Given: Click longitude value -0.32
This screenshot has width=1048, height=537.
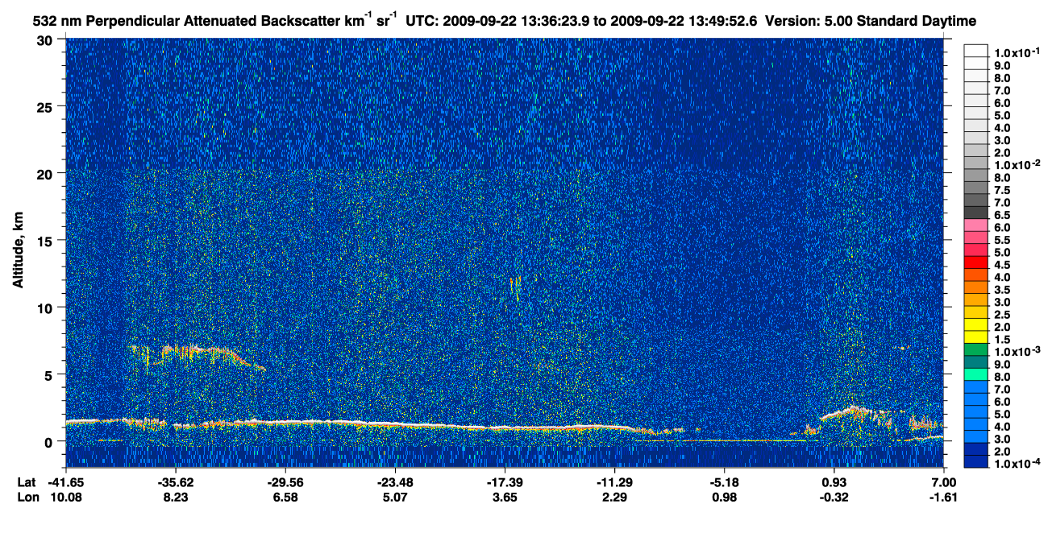Looking at the screenshot, I should point(834,497).
